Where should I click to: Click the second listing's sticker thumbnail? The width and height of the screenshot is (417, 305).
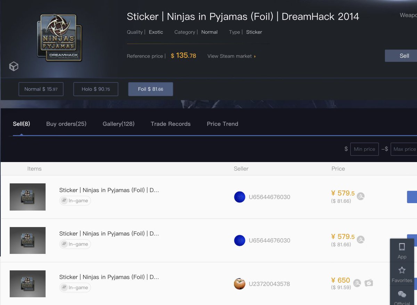tap(27, 240)
